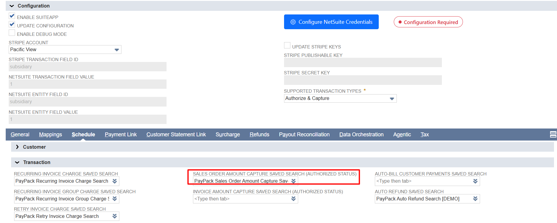This screenshot has width=557, height=223.
Task: Enable the Debug Mode checkbox
Action: pyautogui.click(x=12, y=33)
